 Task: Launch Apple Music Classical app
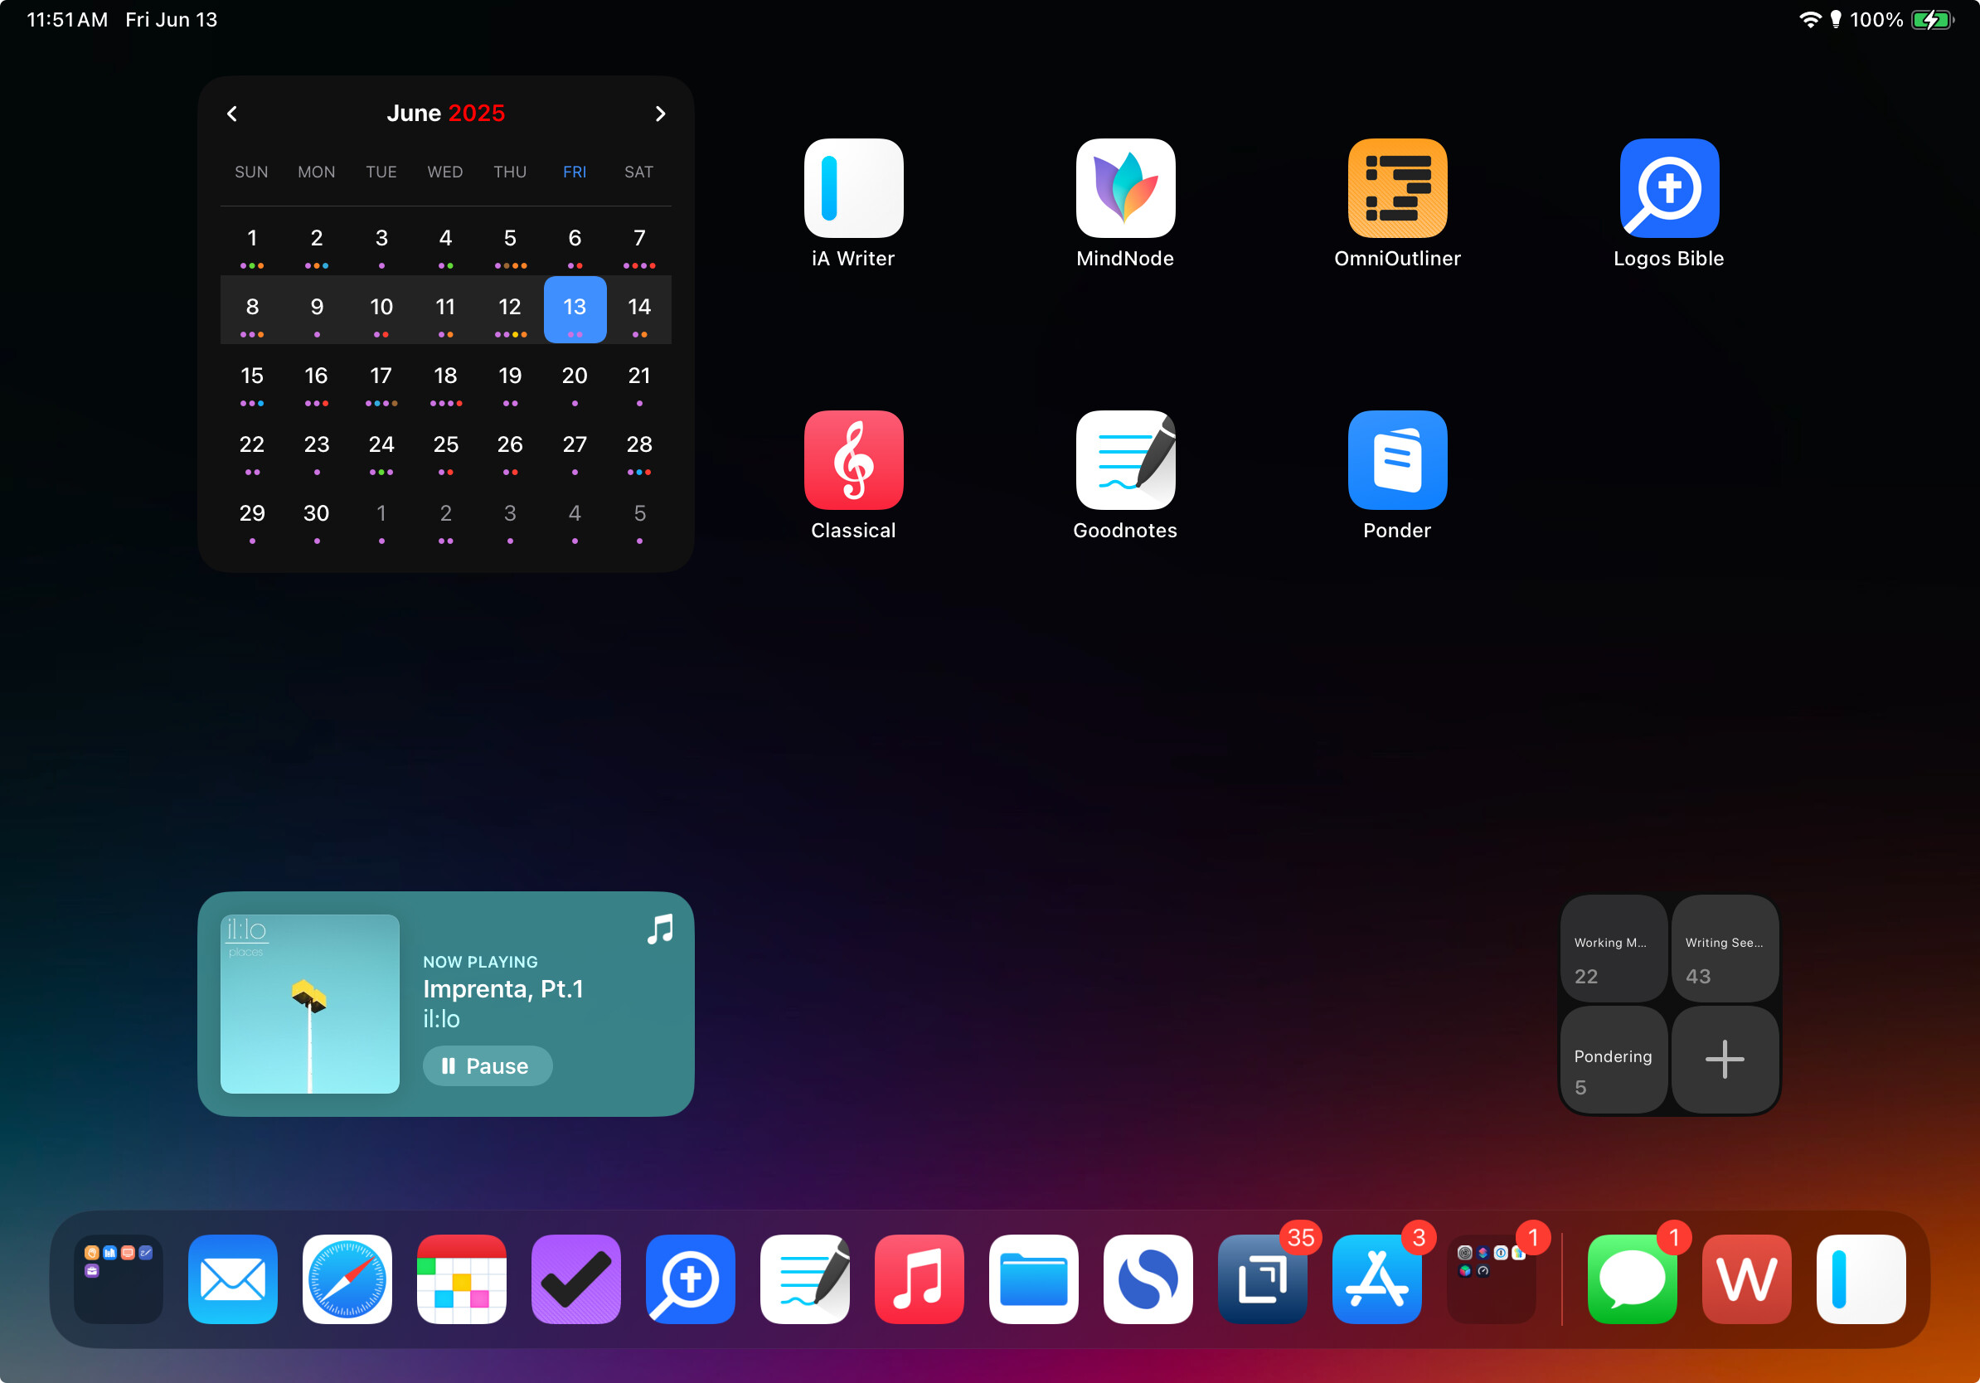point(853,459)
